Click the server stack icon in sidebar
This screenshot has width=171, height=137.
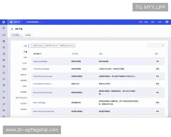point(4,41)
